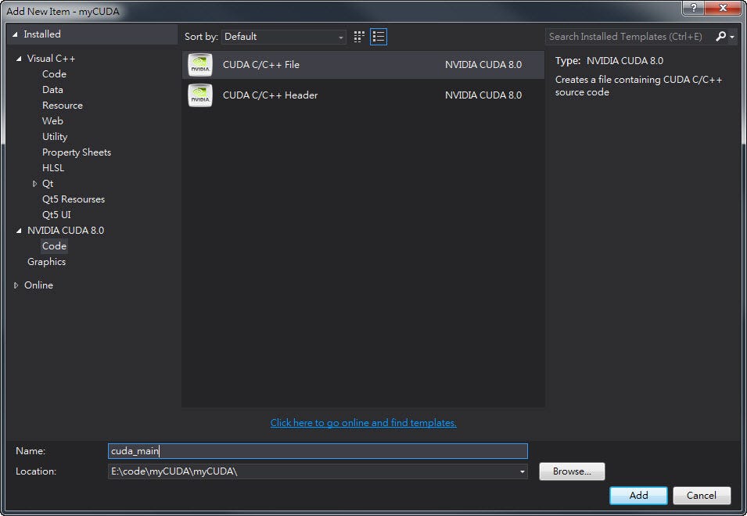This screenshot has width=747, height=516.
Task: Click the Add button to create the file
Action: (x=637, y=496)
